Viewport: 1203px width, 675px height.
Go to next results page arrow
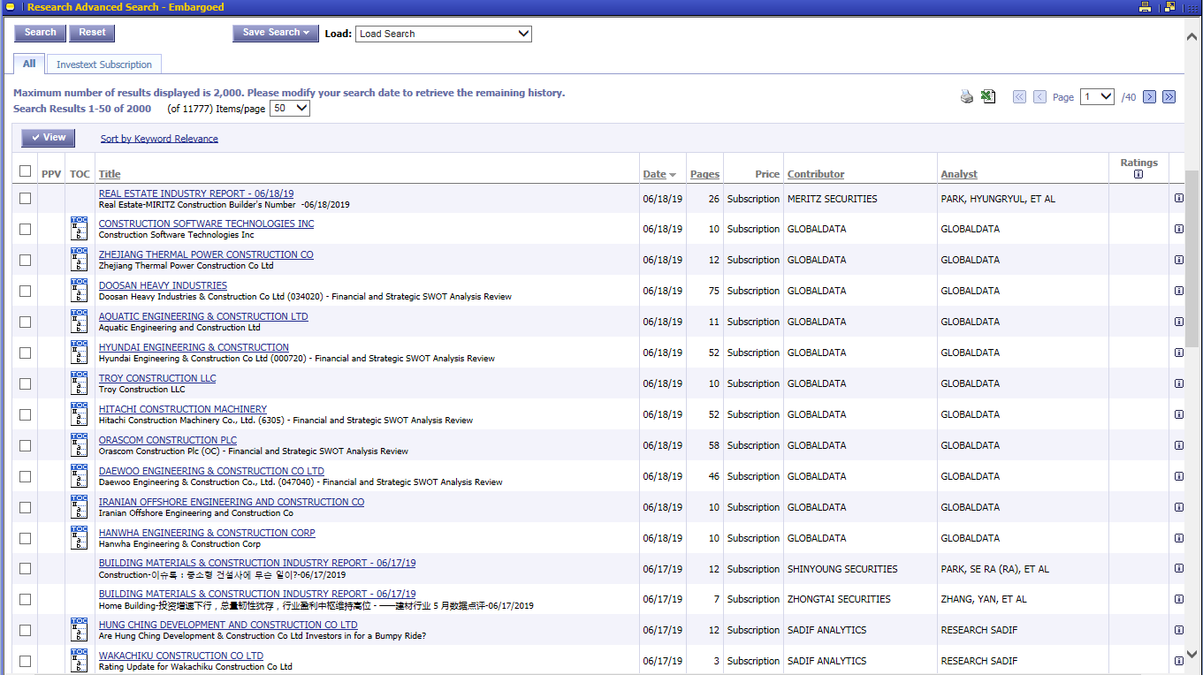tap(1149, 97)
